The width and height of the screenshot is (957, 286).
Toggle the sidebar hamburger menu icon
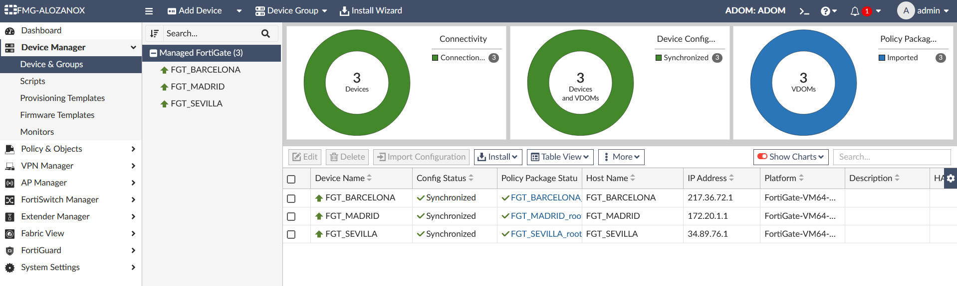(x=149, y=11)
